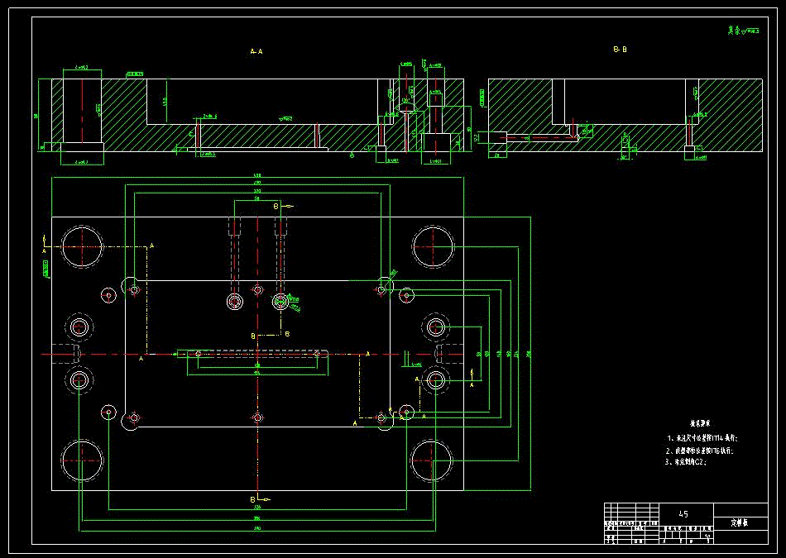786x558 pixels.
Task: Click the 370 dimension at bottom of plan view
Action: [257, 528]
